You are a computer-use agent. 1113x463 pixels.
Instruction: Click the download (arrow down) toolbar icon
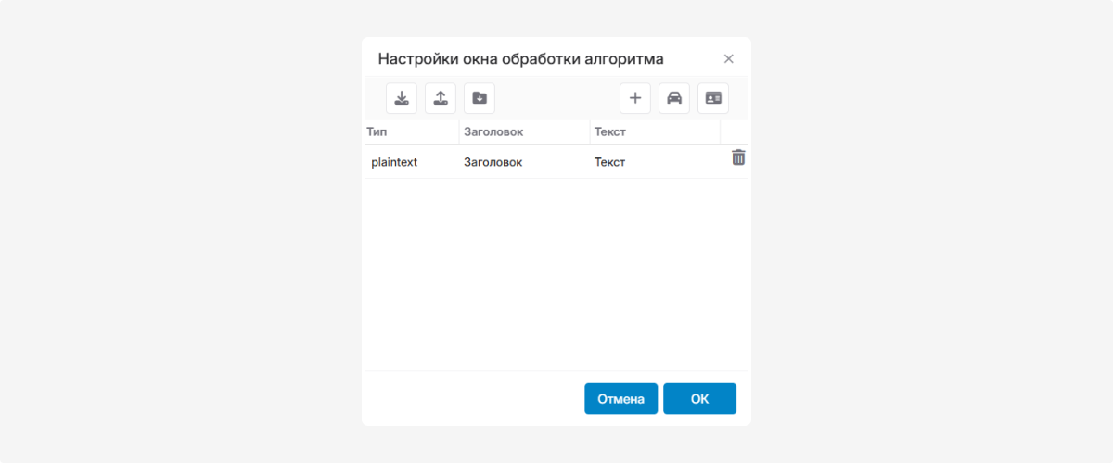point(402,98)
